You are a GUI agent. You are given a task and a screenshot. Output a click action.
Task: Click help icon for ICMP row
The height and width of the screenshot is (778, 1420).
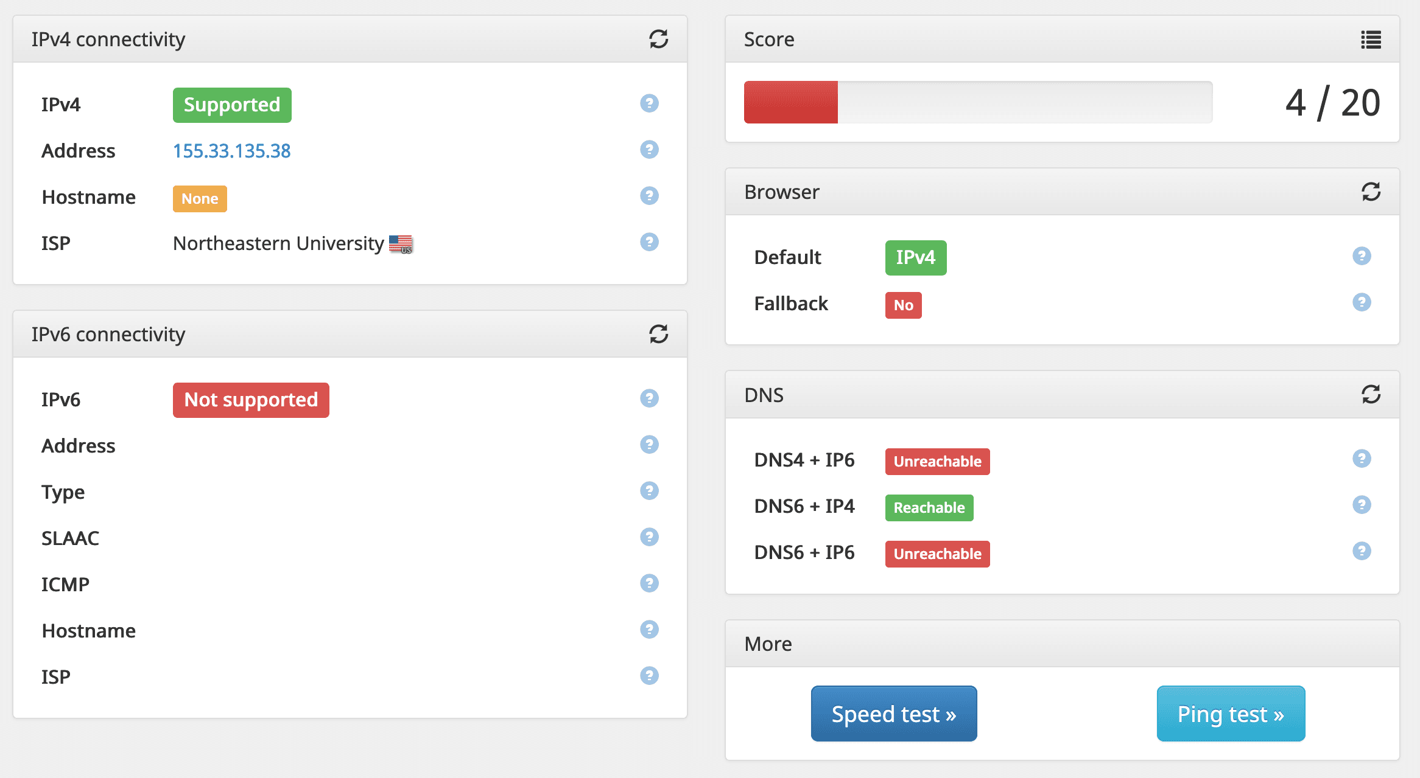[649, 583]
